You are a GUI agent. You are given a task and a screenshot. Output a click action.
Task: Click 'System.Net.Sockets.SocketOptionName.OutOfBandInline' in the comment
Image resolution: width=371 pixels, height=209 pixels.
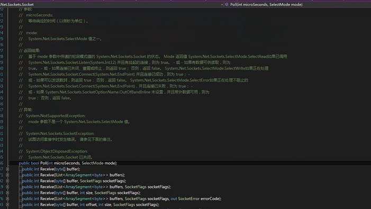(x=98, y=92)
